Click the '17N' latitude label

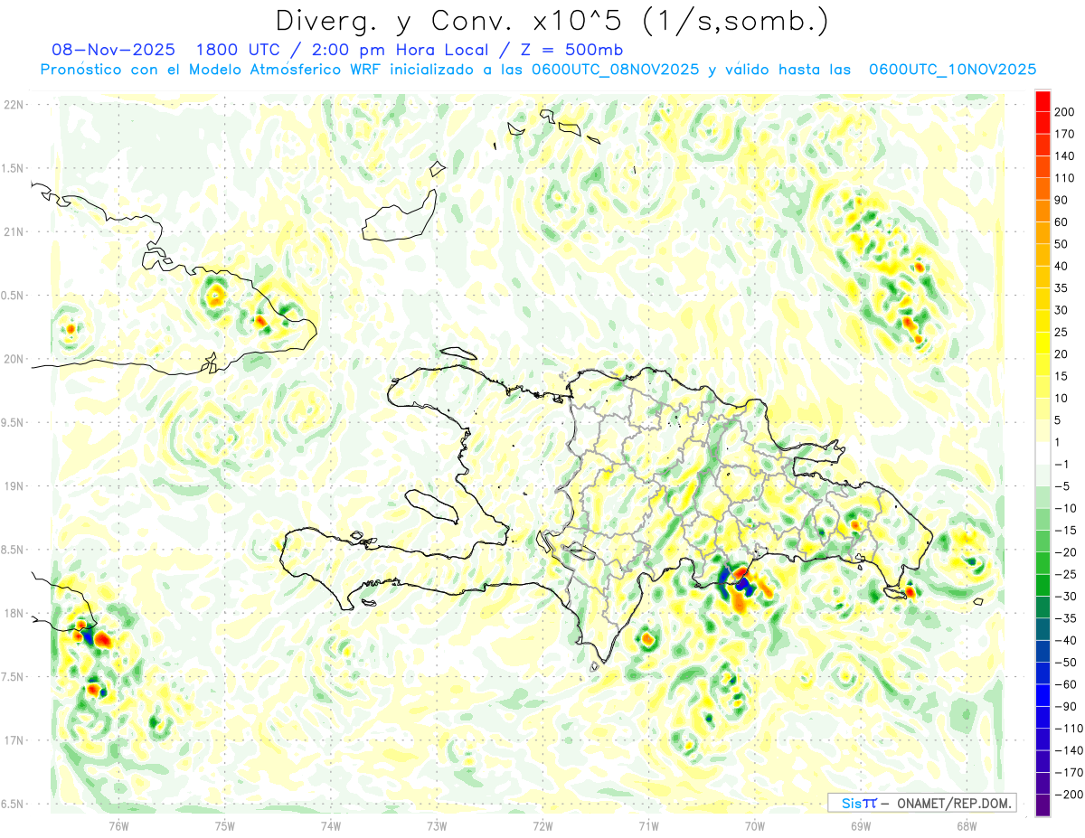pos(13,740)
